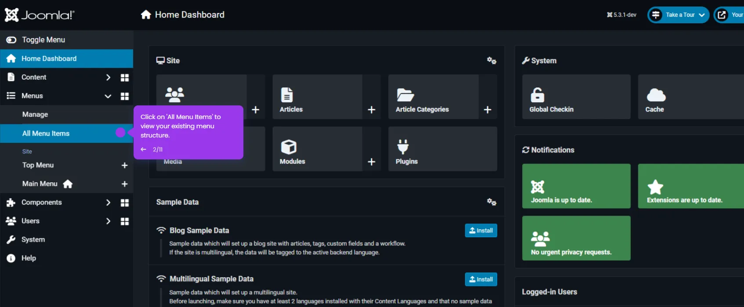Screen dimensions: 744x307
Task: Open Take a Tour dropdown
Action: click(678, 15)
